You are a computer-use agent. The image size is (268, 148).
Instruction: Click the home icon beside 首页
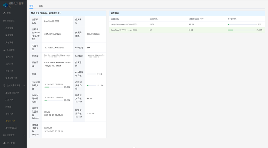click(x=4, y=13)
